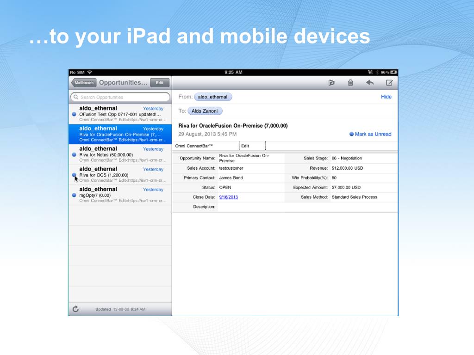Tap the Aldo Zanoni recipient chip
This screenshot has width=474, height=355.
click(205, 111)
